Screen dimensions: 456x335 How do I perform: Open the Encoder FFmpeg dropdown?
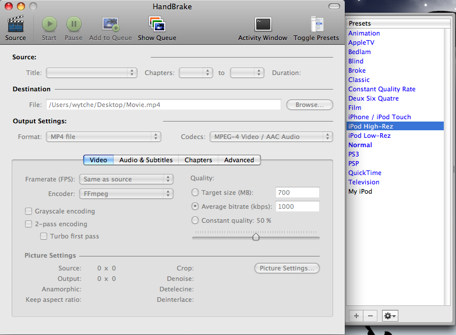pos(126,194)
